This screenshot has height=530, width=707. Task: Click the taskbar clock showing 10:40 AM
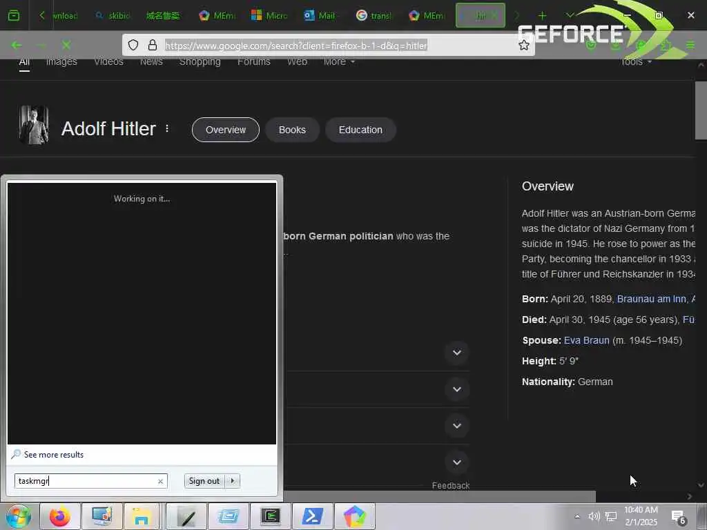(641, 516)
